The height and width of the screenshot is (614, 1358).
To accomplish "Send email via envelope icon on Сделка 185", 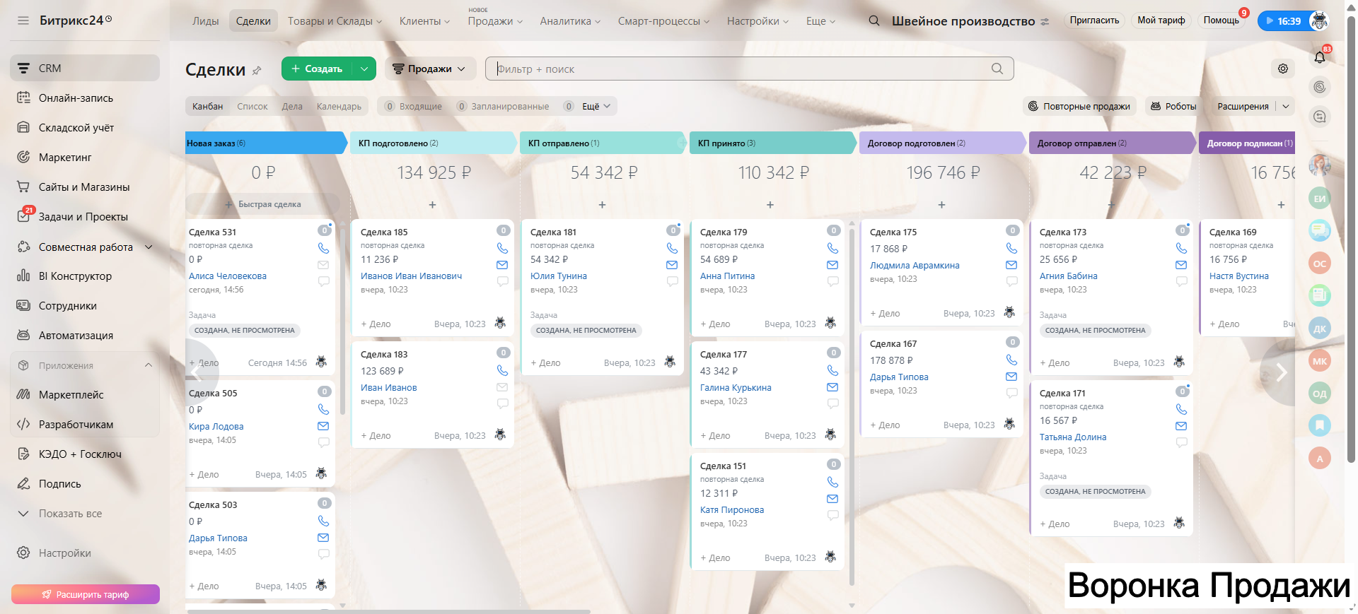I will point(502,265).
